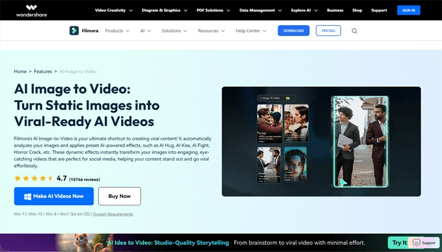Expand the PDF Solutions menu
Image resolution: width=442 pixels, height=252 pixels.
(213, 11)
